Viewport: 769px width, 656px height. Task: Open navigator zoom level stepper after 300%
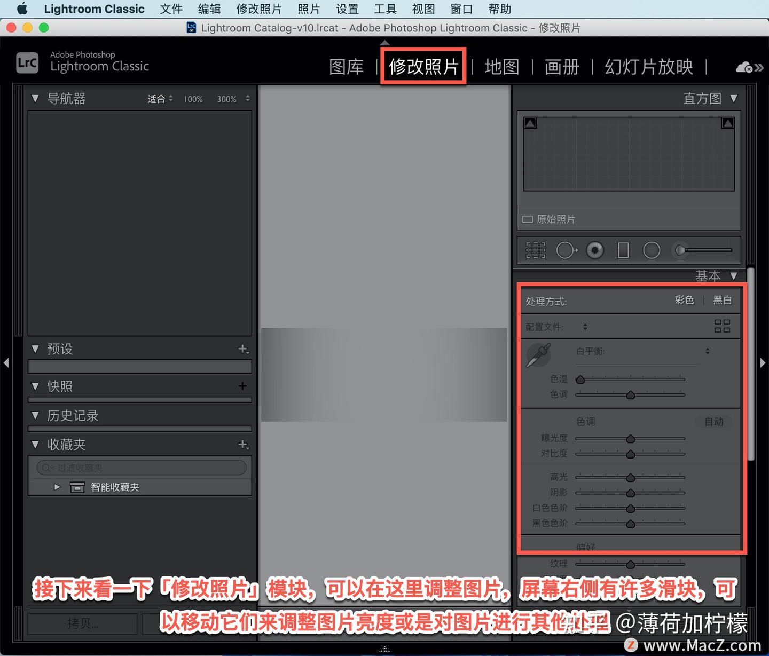[x=247, y=99]
